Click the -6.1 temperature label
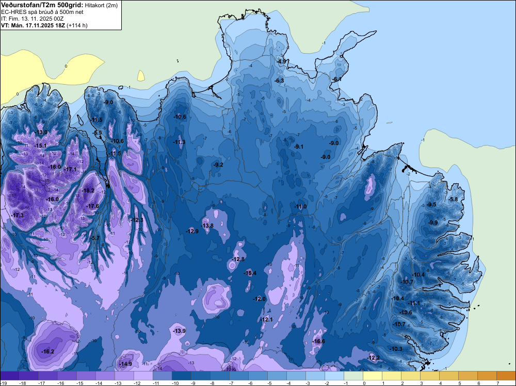The width and height of the screenshot is (516, 386). pos(336,79)
